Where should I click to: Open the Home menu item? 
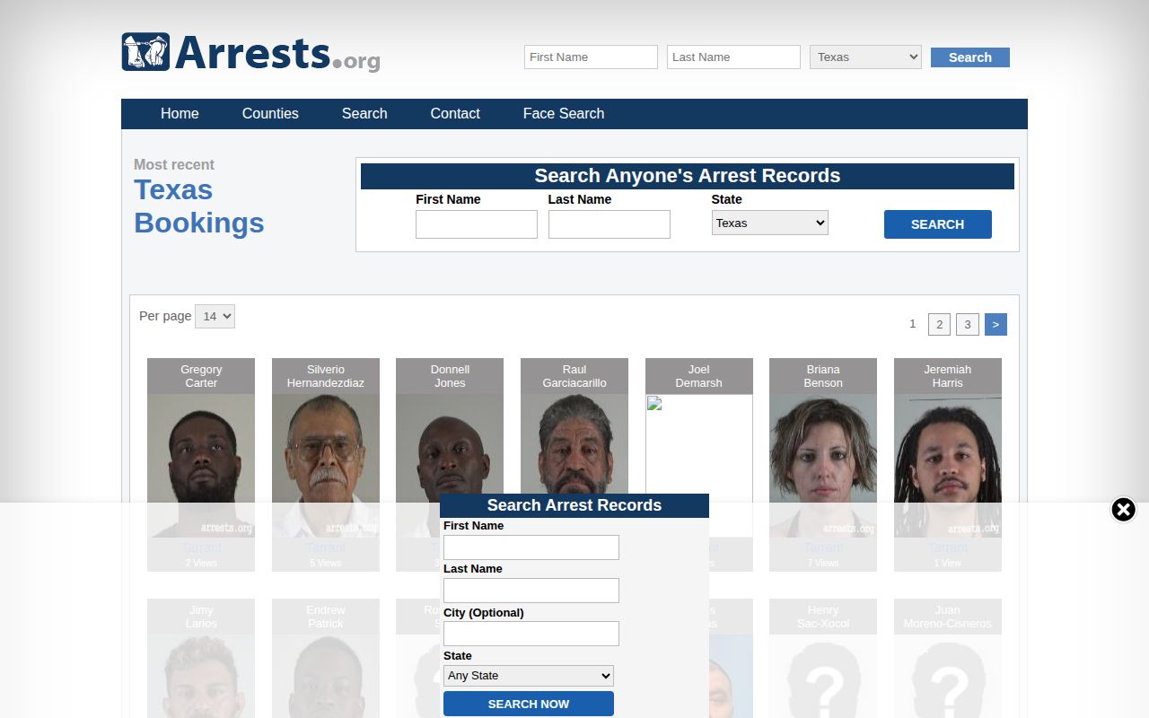click(180, 113)
